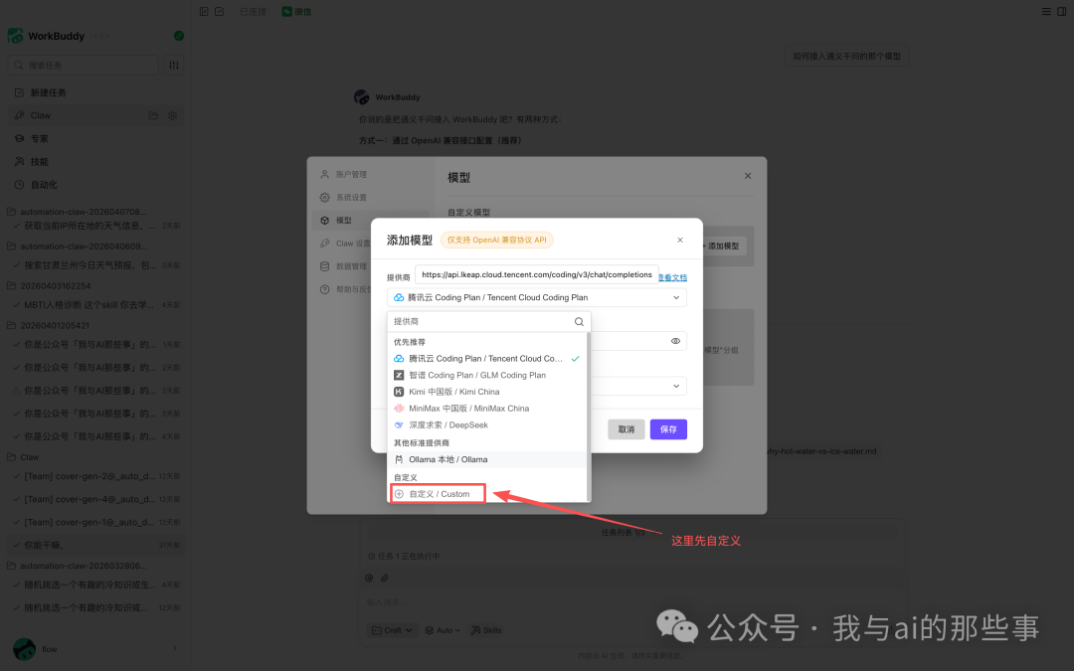Image resolution: width=1074 pixels, height=671 pixels.
Task: Click the WorkBuddy logo icon
Action: 15,36
